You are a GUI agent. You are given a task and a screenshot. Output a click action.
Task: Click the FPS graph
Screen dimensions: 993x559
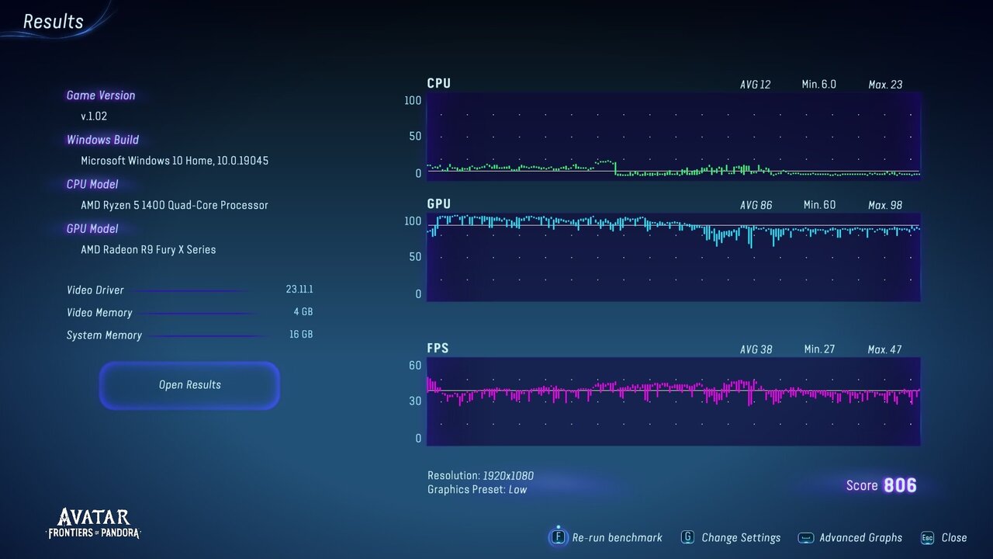(x=673, y=401)
